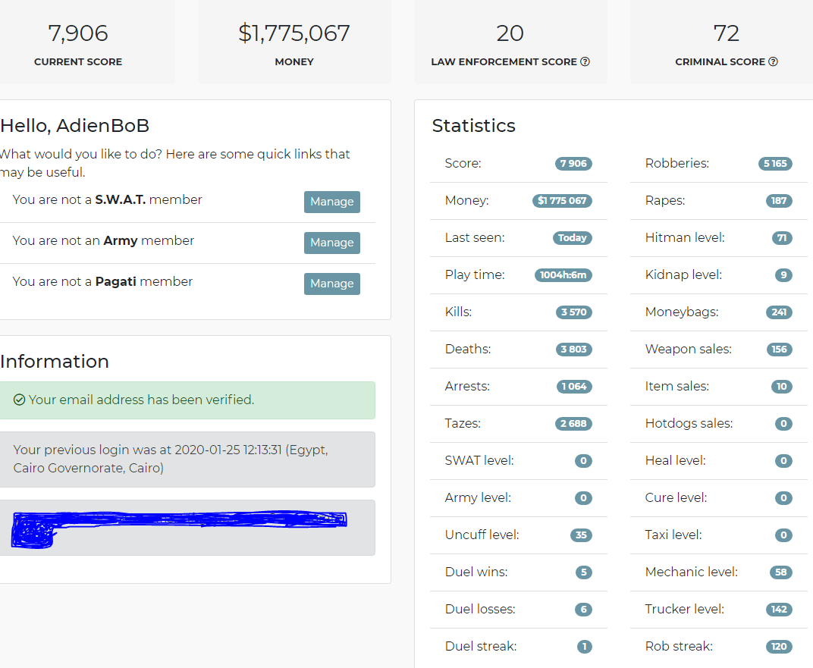
Task: Click the Kills count badge 3 570
Action: pos(574,312)
